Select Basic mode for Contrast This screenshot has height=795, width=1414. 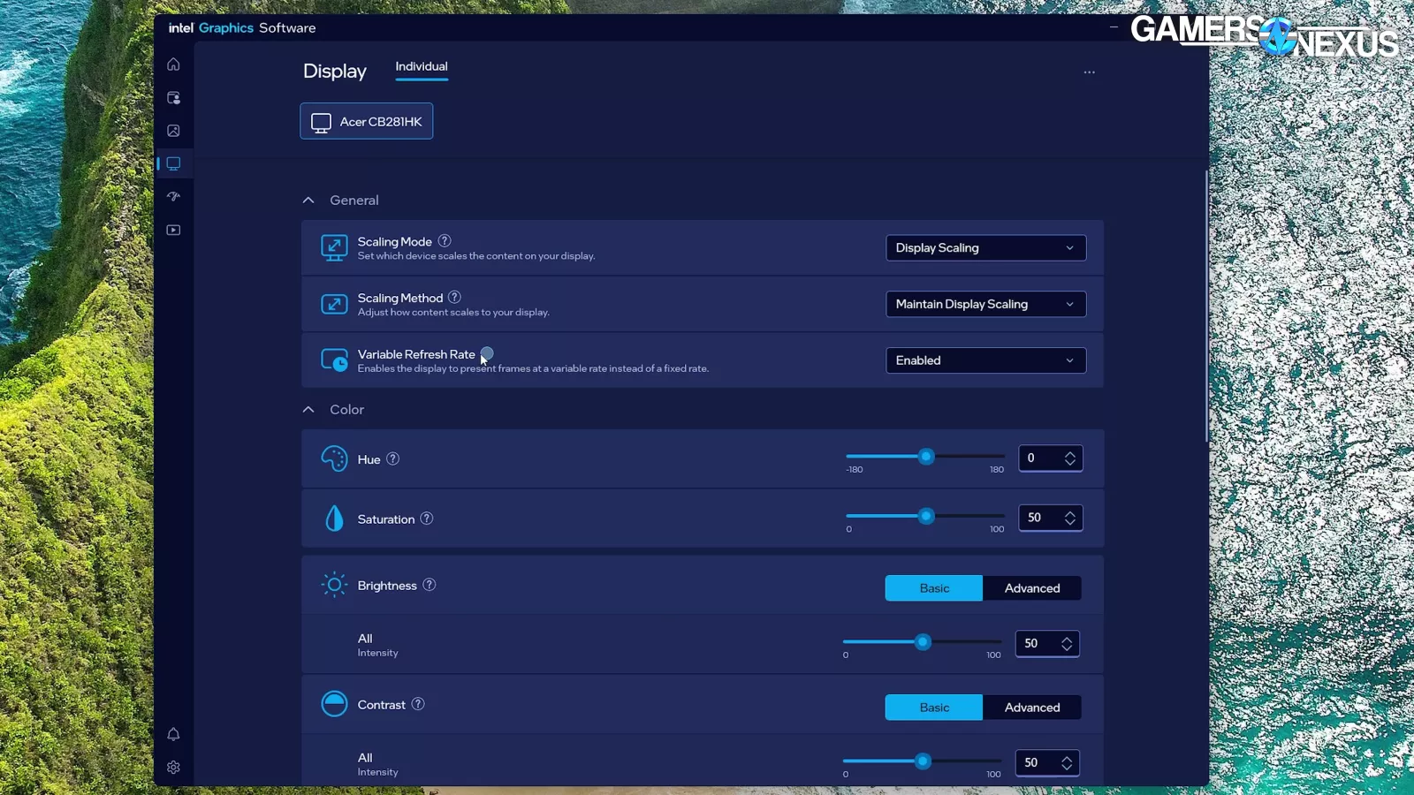click(x=933, y=708)
